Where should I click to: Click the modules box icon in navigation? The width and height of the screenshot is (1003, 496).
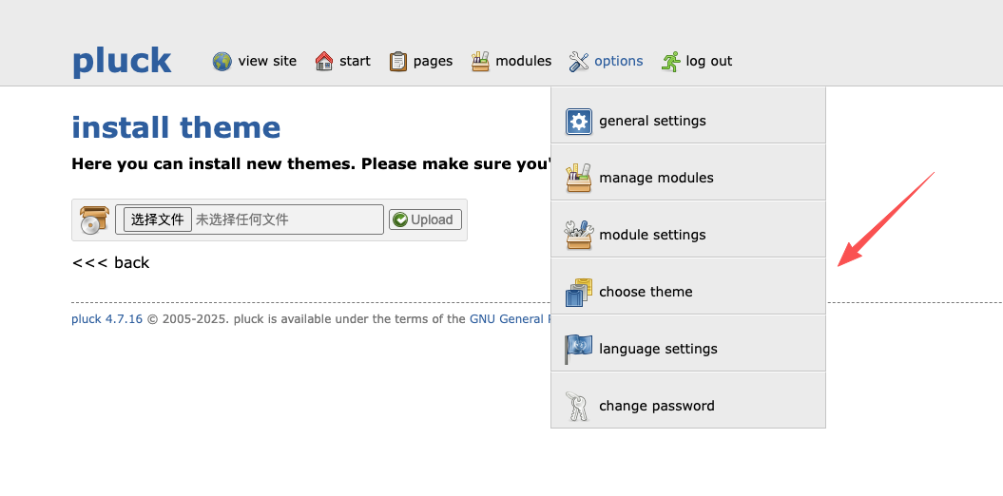481,62
